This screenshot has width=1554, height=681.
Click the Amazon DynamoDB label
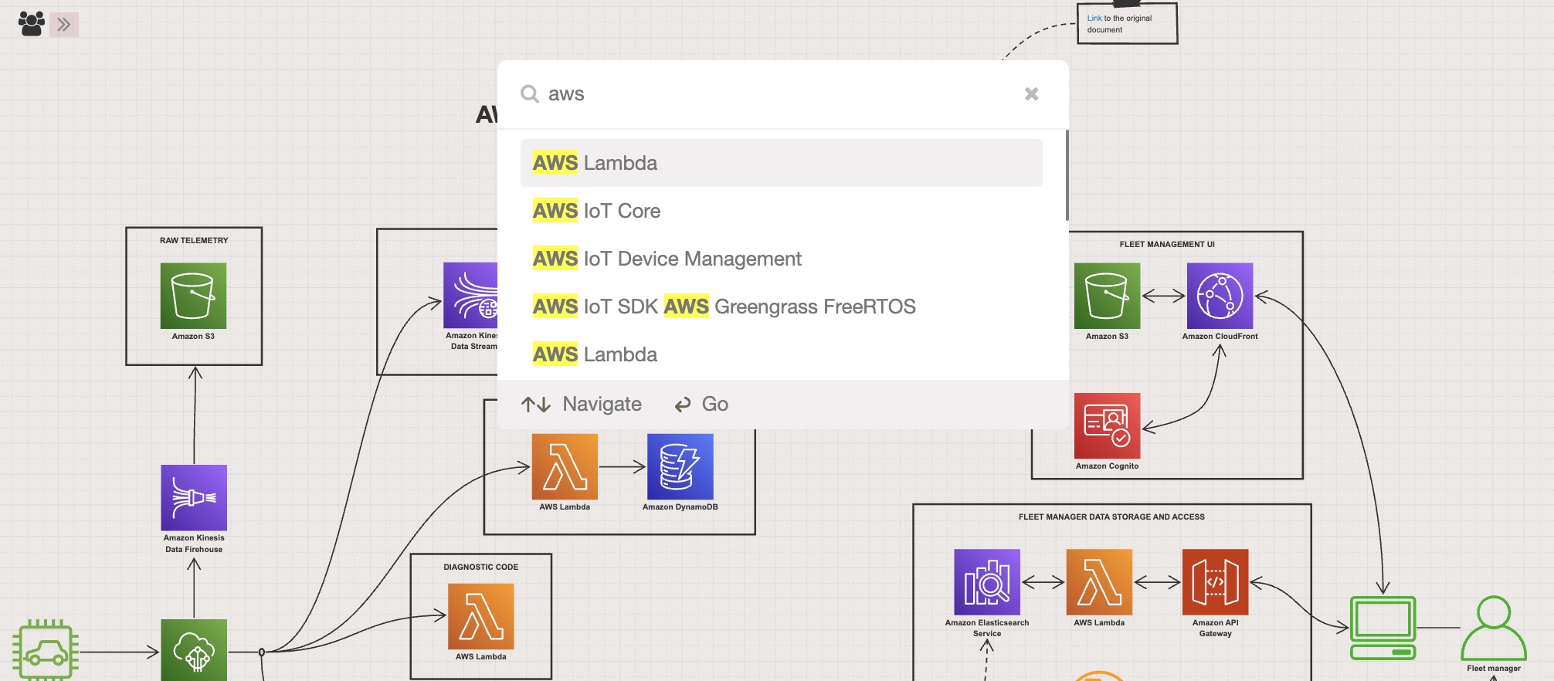[x=680, y=507]
